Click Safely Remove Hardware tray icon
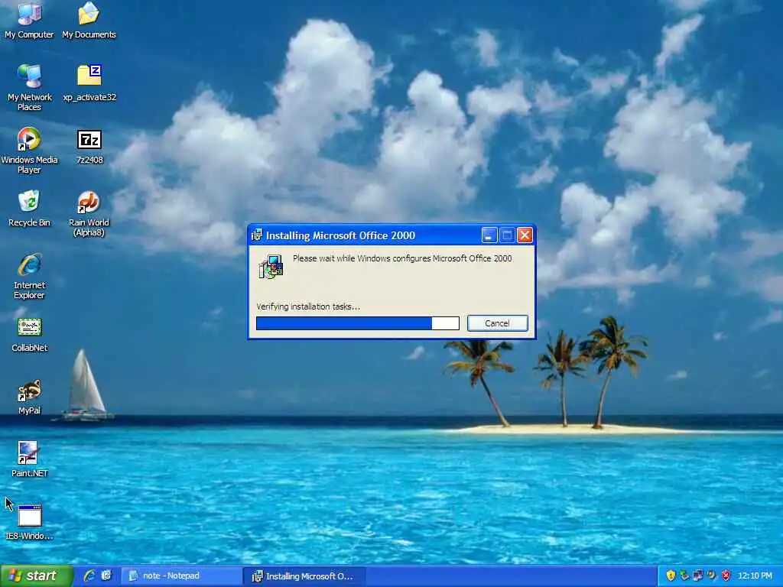 [684, 576]
